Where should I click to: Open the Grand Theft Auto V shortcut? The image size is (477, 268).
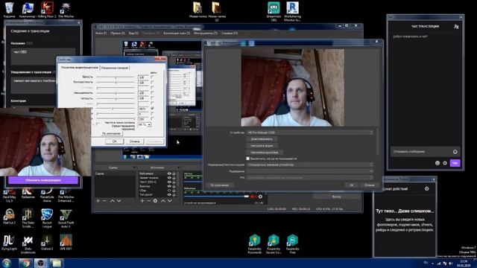pos(66,217)
